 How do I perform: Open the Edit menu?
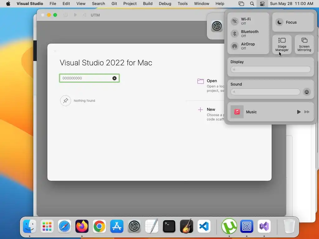coord(66,4)
